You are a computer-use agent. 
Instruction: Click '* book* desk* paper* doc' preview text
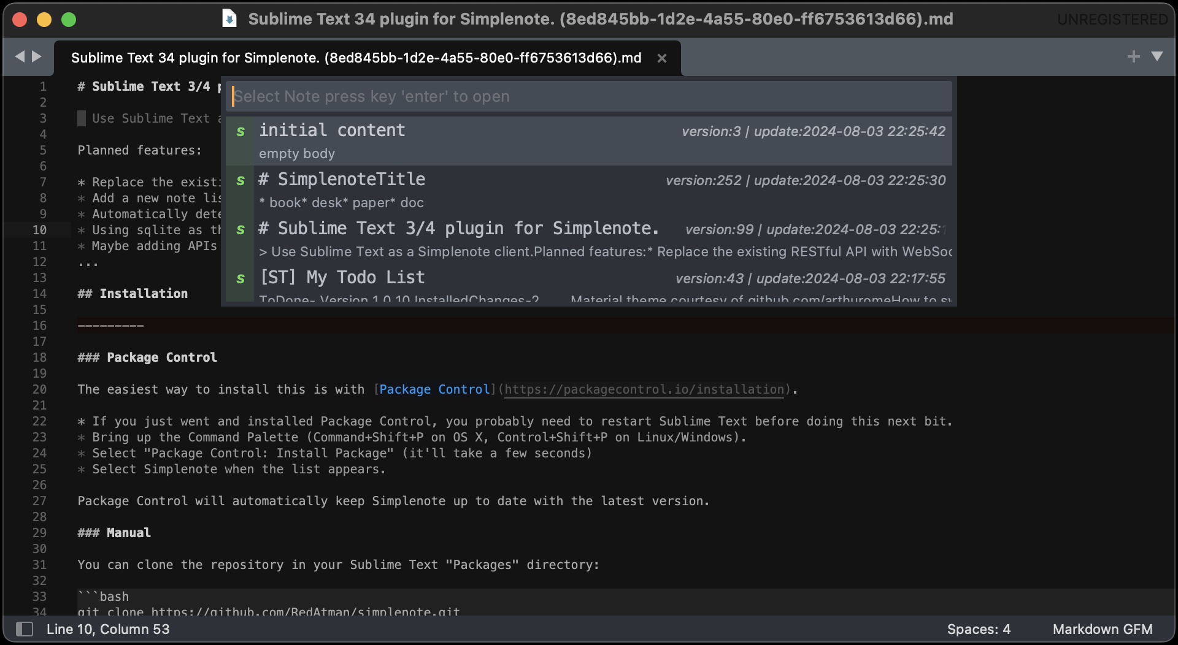coord(341,202)
